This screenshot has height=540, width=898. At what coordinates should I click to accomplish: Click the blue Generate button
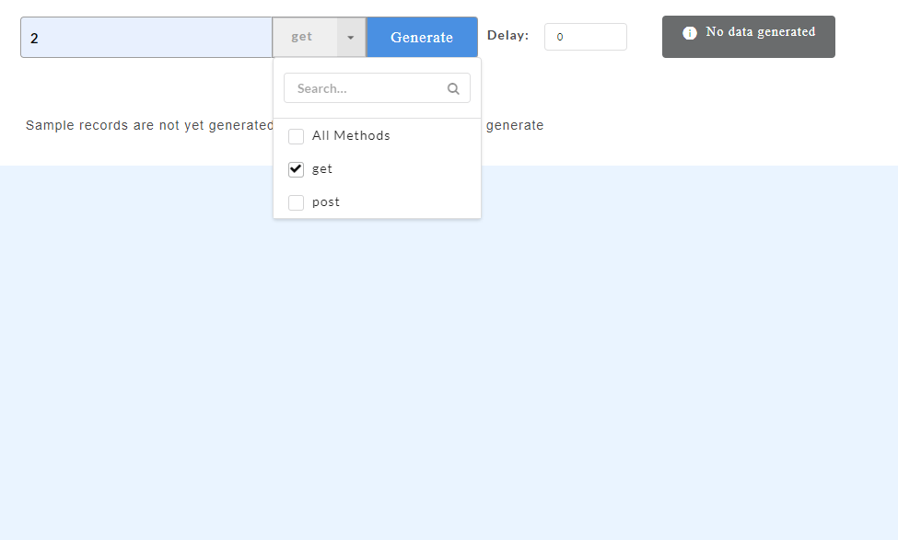click(x=422, y=37)
